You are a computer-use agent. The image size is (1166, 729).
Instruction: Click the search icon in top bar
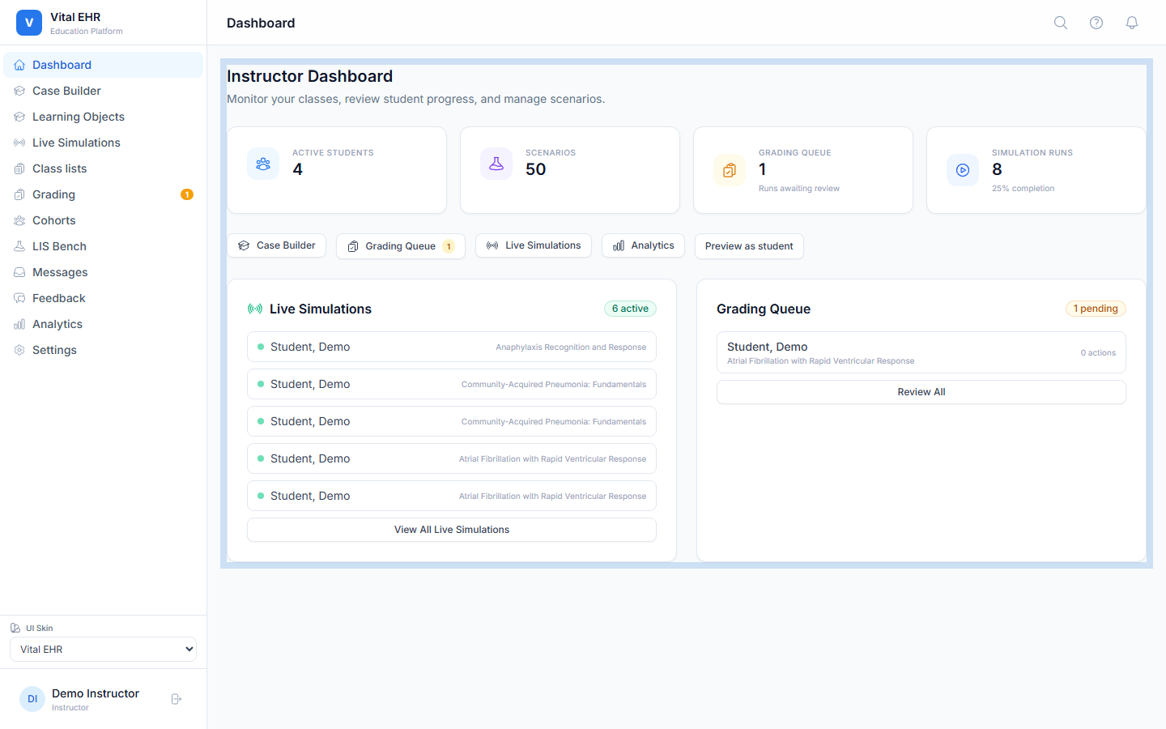tap(1061, 23)
